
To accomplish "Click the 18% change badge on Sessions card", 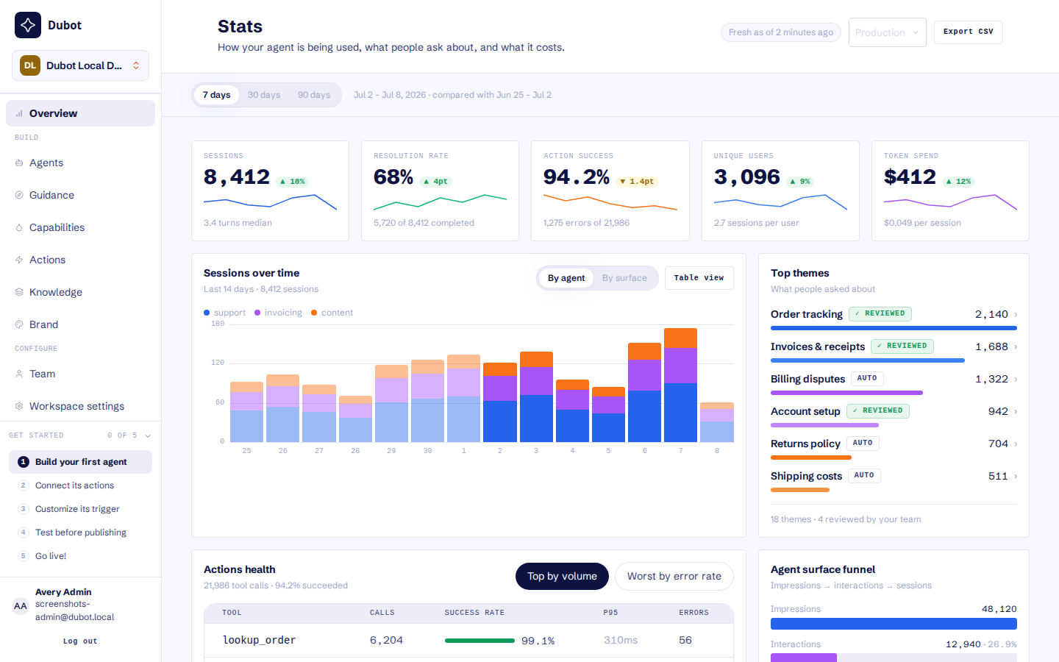I will coord(293,182).
